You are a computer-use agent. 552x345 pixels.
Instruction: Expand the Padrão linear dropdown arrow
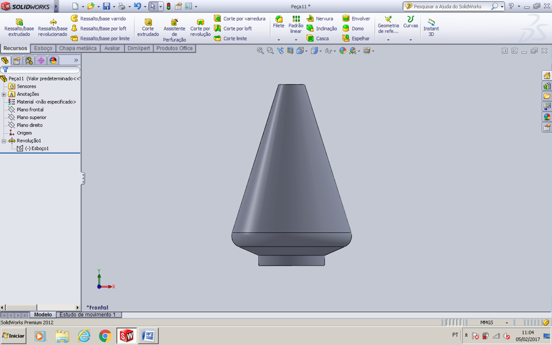click(x=296, y=40)
